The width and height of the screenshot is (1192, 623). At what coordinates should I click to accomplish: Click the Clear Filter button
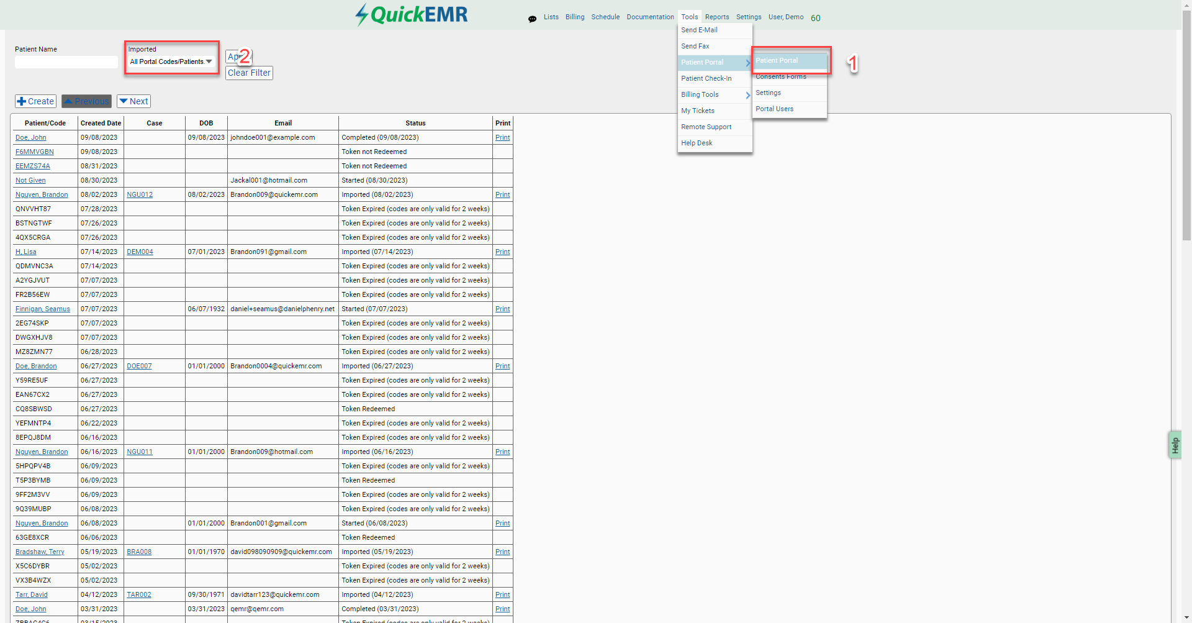click(249, 73)
